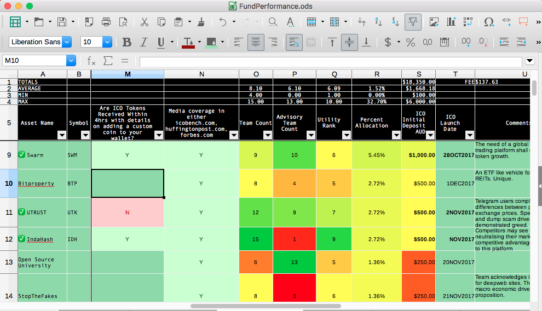This screenshot has width=542, height=311.
Task: Open the New Spreadsheet icon
Action: point(15,22)
